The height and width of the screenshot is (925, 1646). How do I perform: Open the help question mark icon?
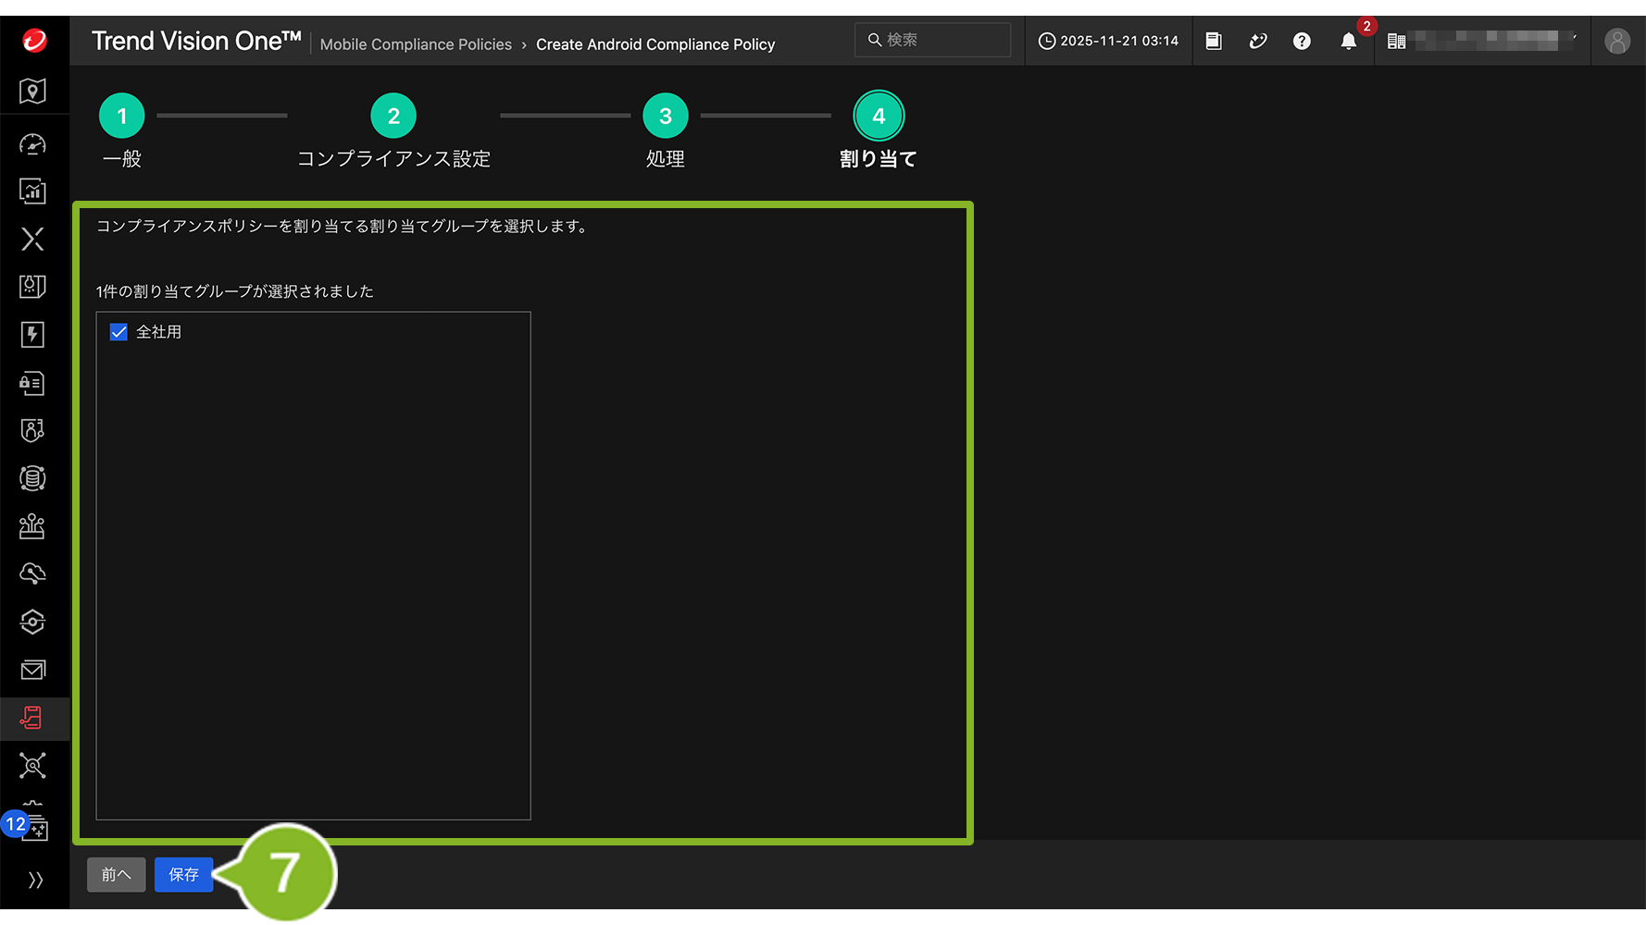pos(1302,42)
